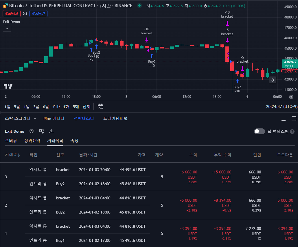Click the Bitcoin symbol icon in header
The width and height of the screenshot is (298, 247).
5,5
